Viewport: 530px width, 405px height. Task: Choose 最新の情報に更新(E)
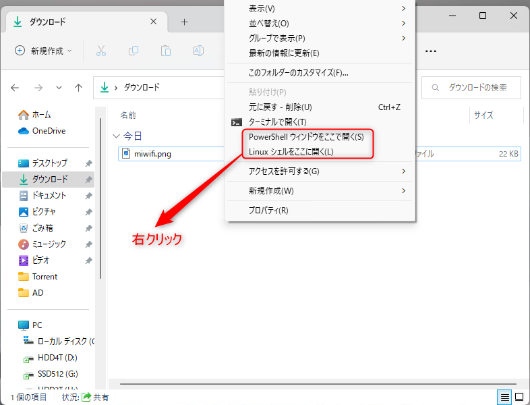click(x=320, y=53)
